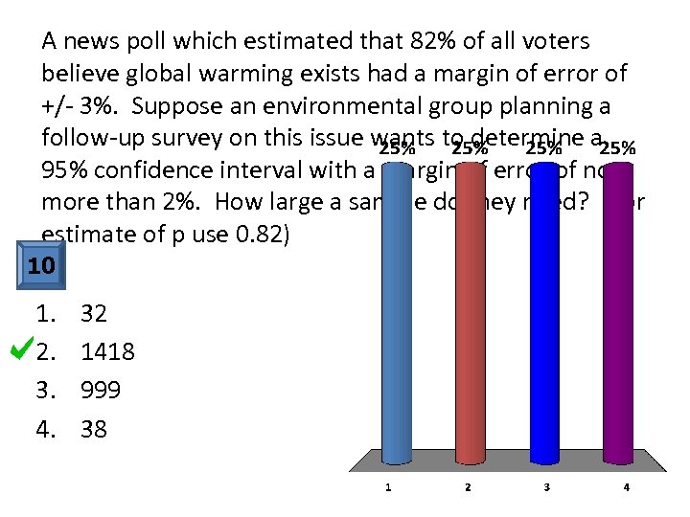Click axis label 4 under chart

[x=626, y=487]
